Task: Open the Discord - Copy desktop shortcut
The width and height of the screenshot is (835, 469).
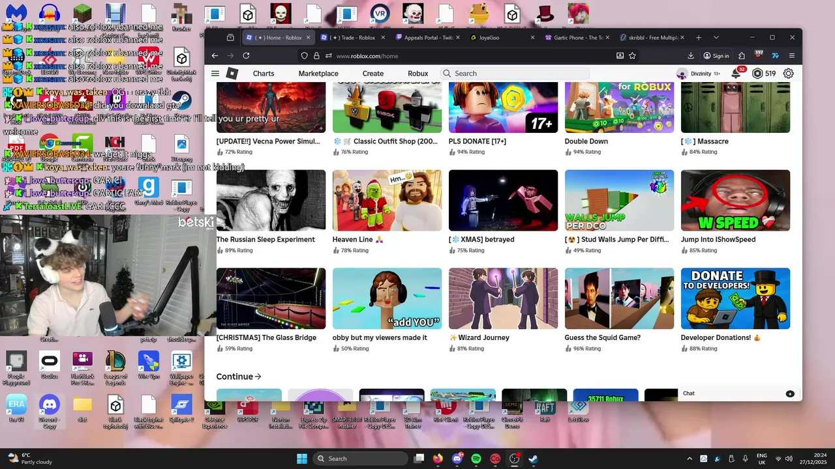Action: pyautogui.click(x=49, y=412)
